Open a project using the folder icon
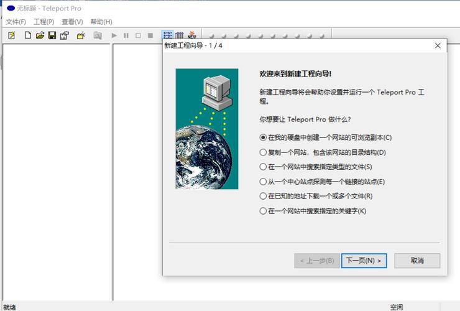460x311 pixels. pos(40,35)
